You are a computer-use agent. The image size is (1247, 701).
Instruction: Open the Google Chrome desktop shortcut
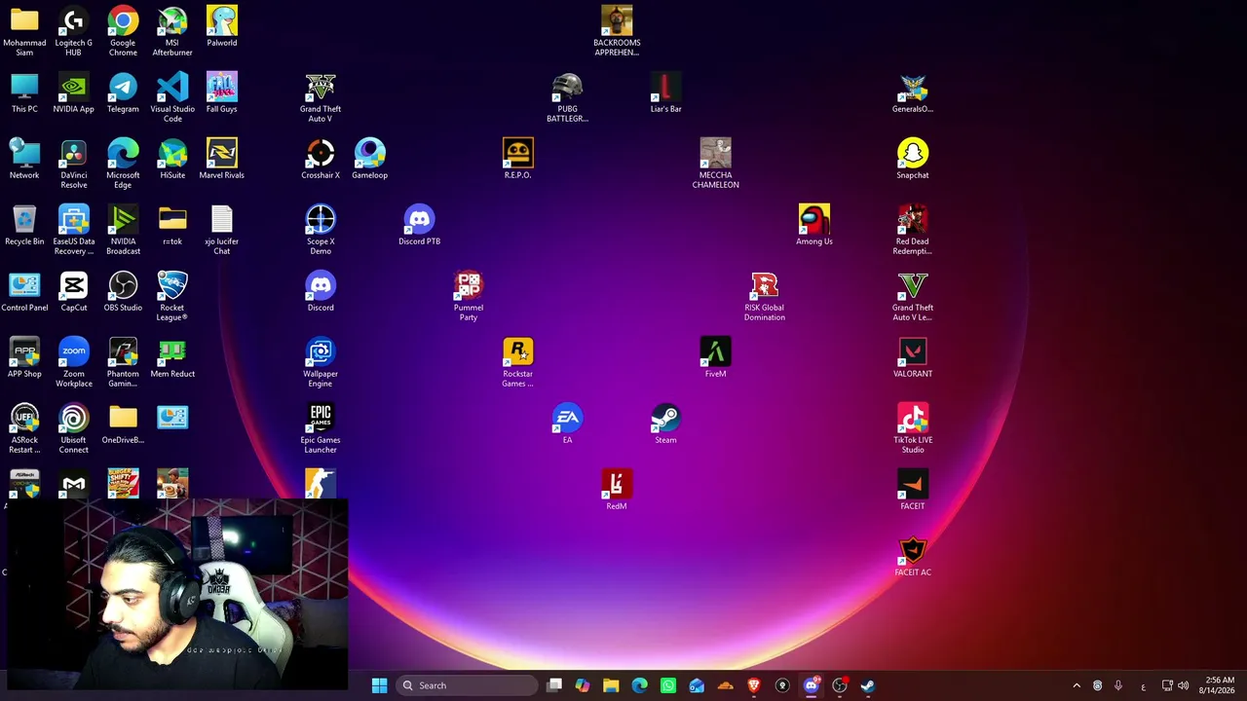[x=123, y=31]
